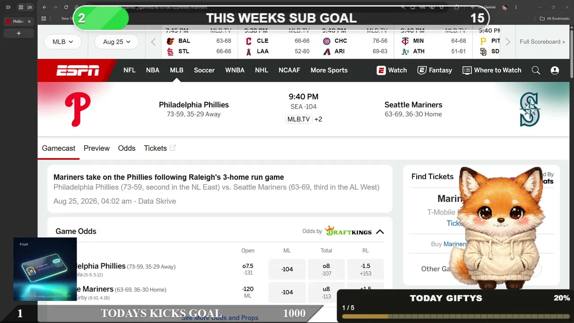Screen dimensions: 574x323
Task: Collapse the Game Odds section chevron
Action: 380,231
